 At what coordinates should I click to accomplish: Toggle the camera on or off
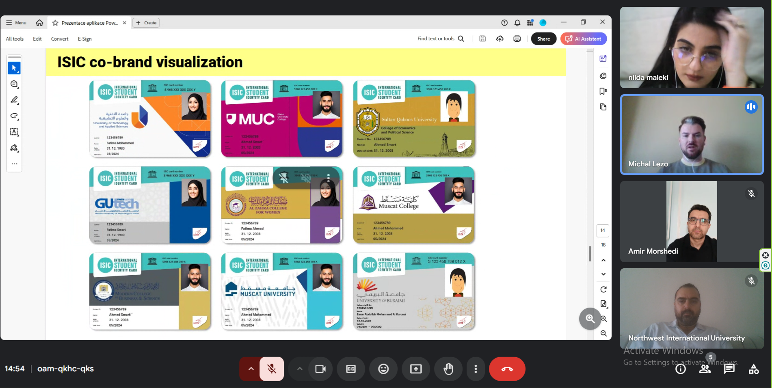(320, 369)
